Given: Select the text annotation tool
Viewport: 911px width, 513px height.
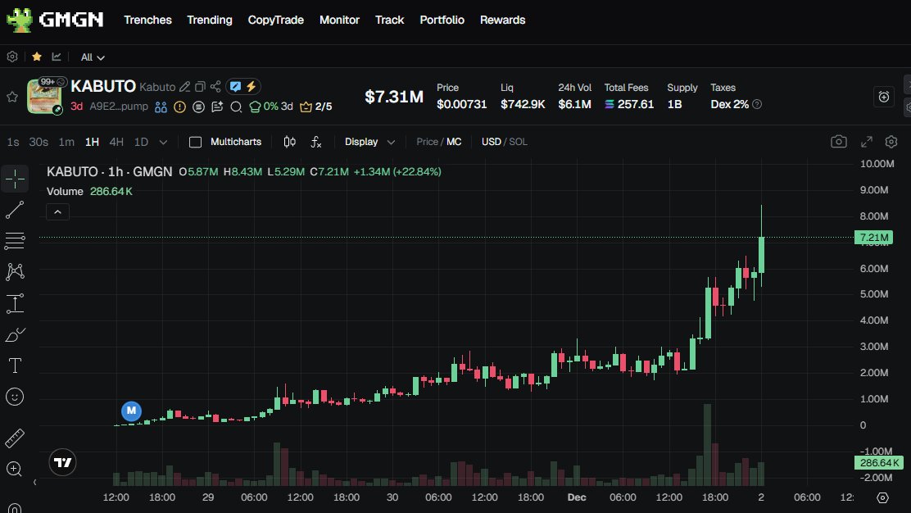Looking at the screenshot, I should (x=15, y=365).
